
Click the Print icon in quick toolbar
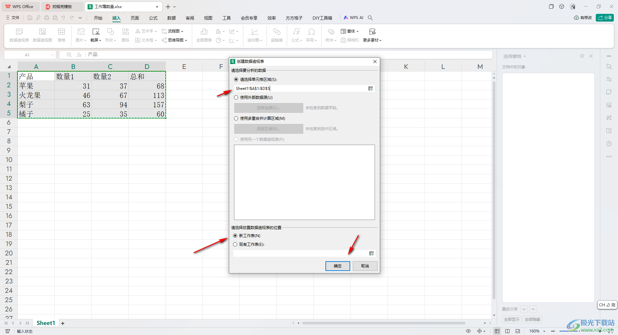(x=47, y=18)
